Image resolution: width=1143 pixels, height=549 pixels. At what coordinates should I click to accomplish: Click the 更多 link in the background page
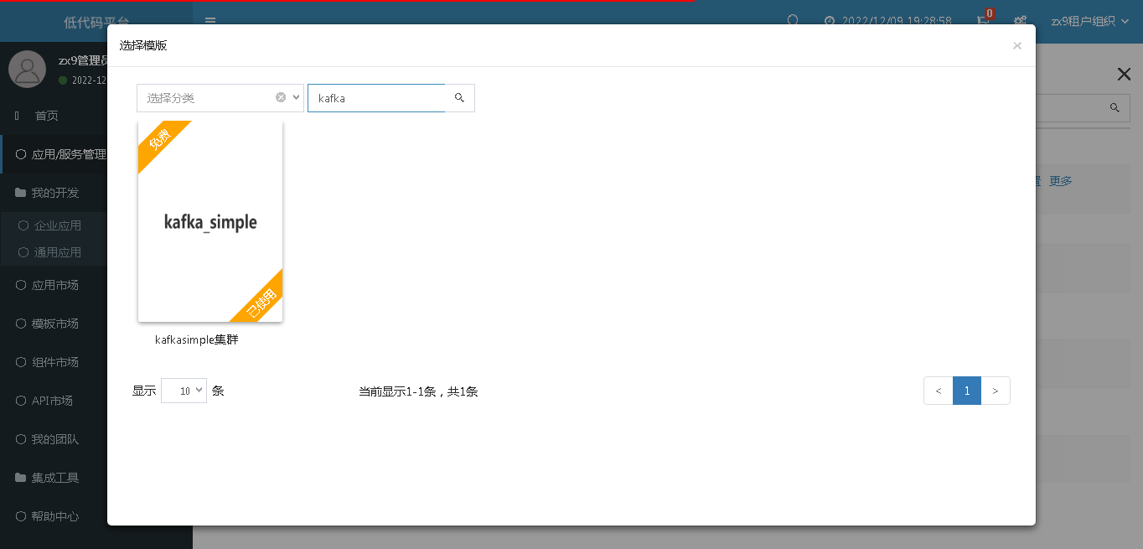[x=1060, y=180]
